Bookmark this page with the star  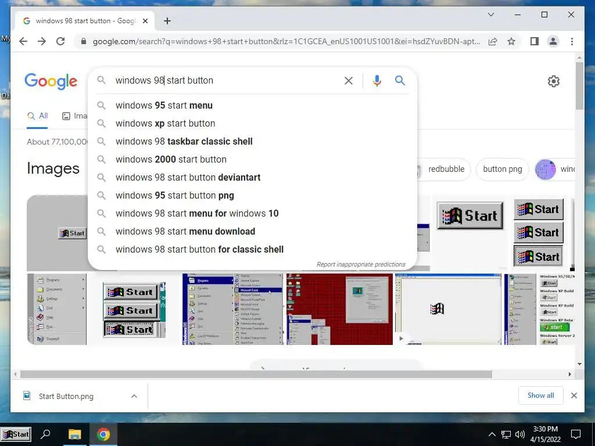click(511, 41)
